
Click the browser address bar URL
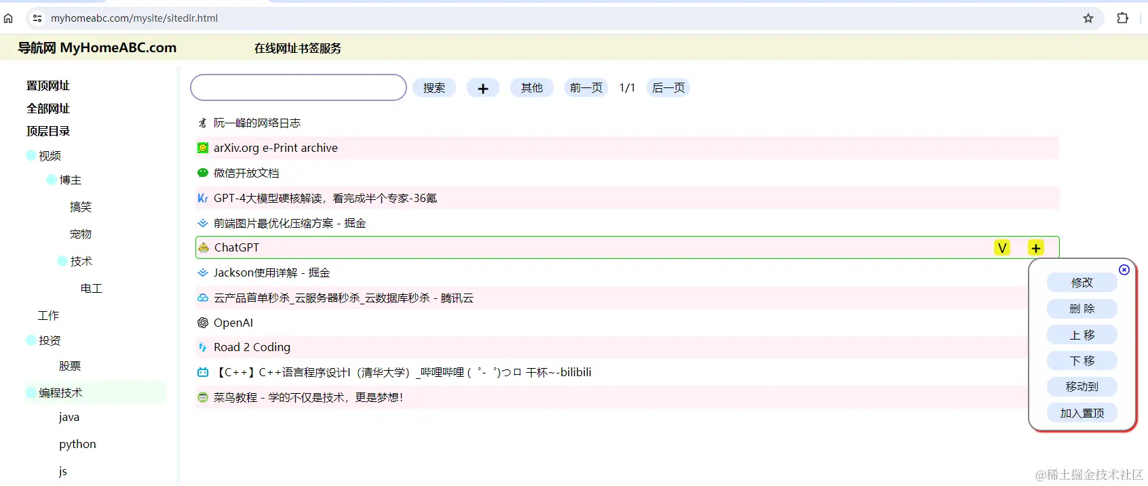point(134,18)
